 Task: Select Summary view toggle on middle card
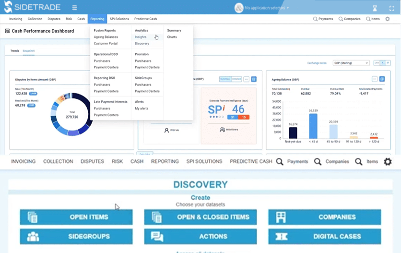pyautogui.click(x=225, y=79)
